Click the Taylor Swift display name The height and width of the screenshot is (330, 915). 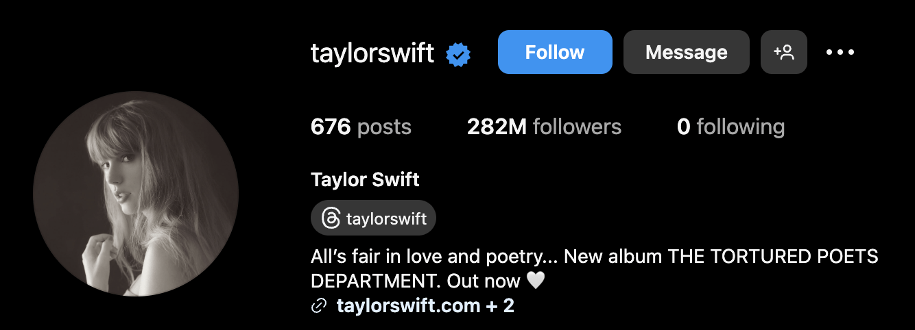[x=365, y=180]
